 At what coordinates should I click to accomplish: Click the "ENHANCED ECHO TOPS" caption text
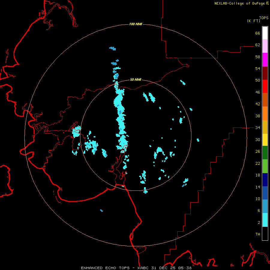[105, 268]
